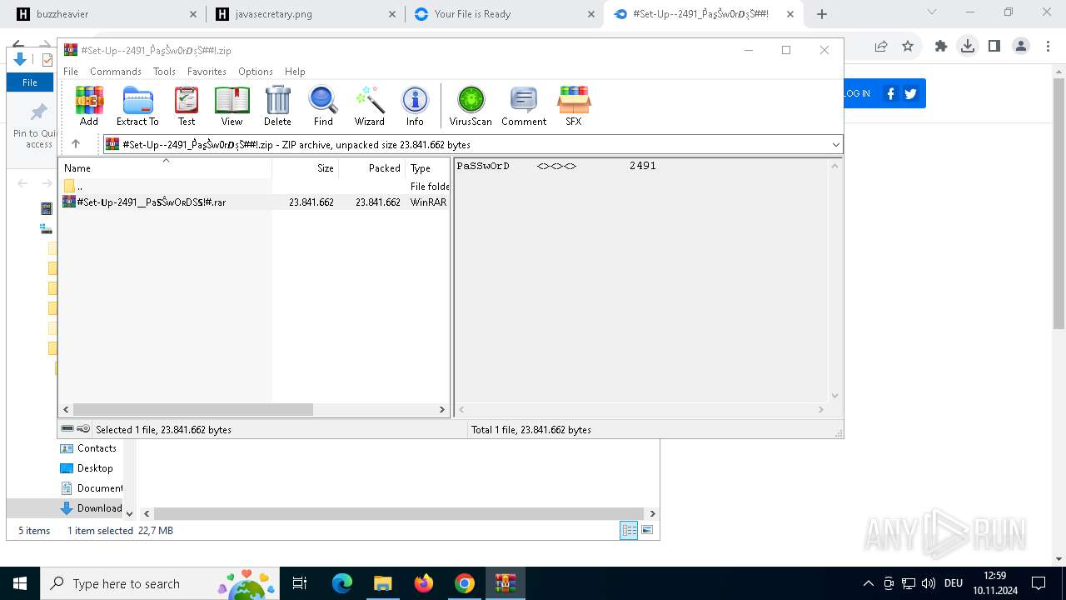Open the Favorites menu

pyautogui.click(x=207, y=72)
